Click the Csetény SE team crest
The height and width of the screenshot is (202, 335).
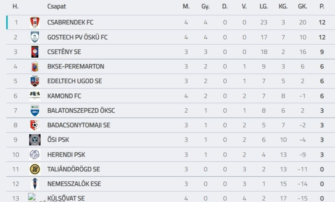[35, 52]
